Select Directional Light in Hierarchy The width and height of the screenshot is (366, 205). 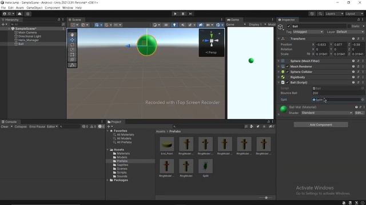pos(30,36)
